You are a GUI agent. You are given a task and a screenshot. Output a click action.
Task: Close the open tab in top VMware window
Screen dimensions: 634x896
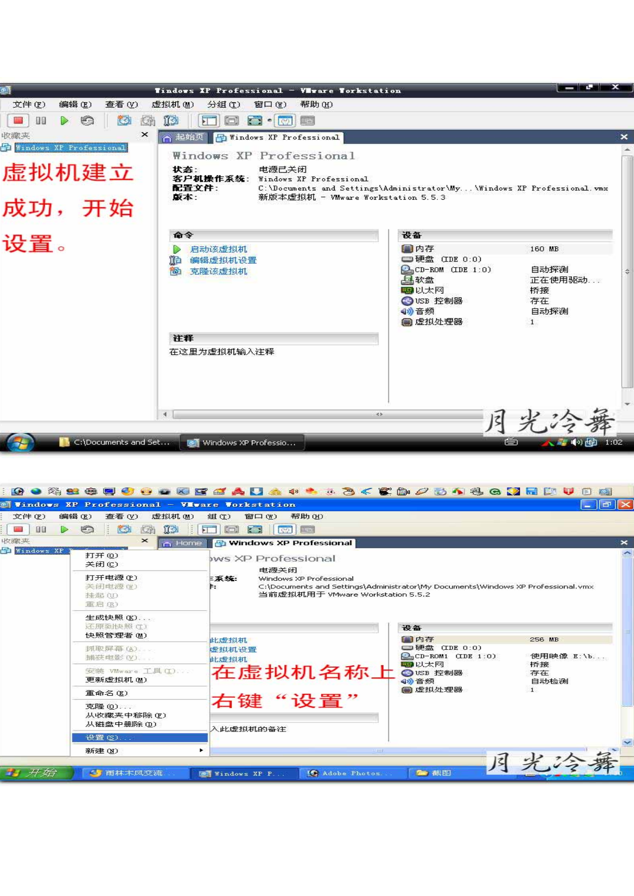pos(624,137)
